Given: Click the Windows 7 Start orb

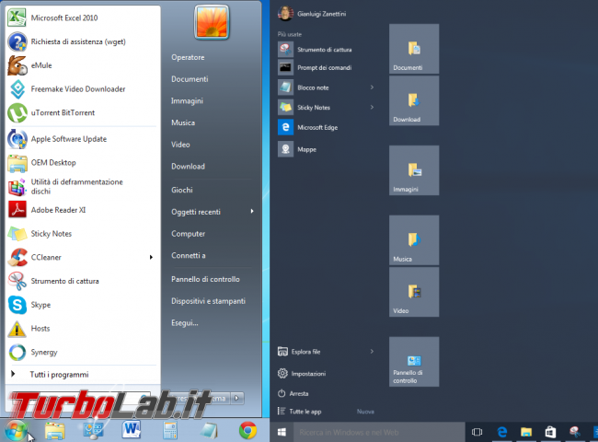Looking at the screenshot, I should 16,431.
